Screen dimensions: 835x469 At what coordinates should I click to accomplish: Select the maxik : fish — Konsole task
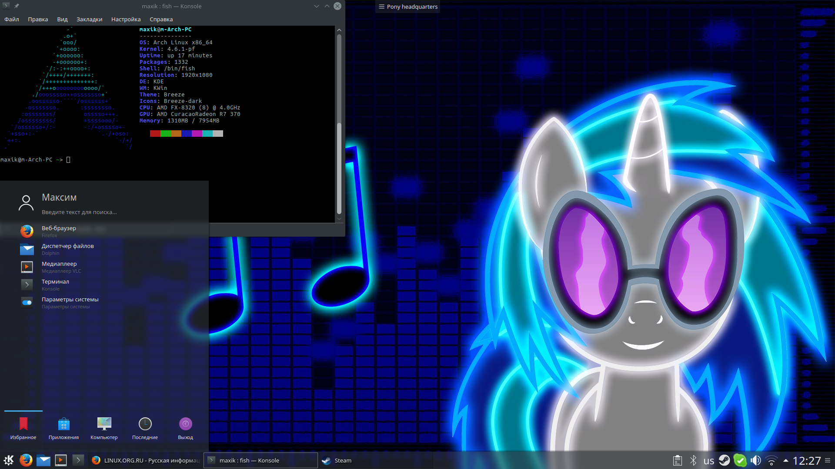pyautogui.click(x=261, y=460)
